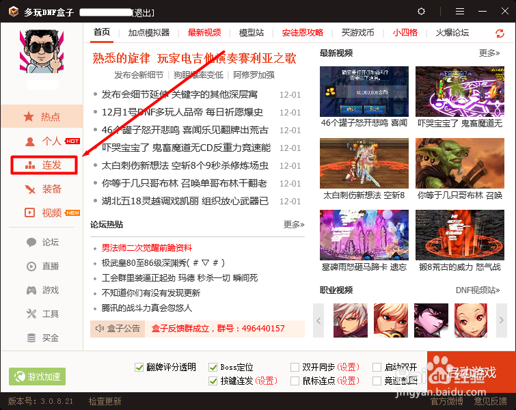Open the 工具 tools sidebar item
This screenshot has width=516, height=410.
(x=43, y=314)
